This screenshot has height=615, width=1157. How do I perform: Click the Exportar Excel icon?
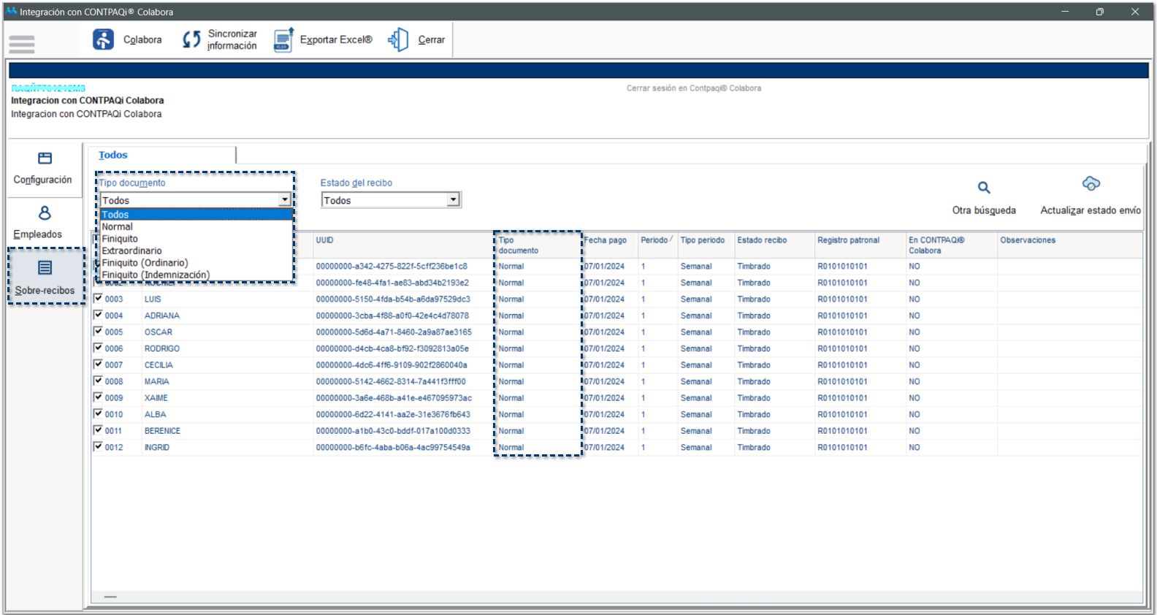(x=283, y=39)
